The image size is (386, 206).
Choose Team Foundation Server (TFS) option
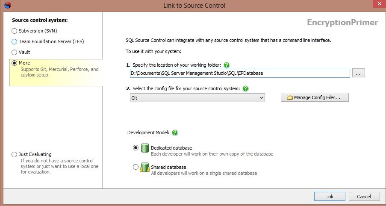click(x=15, y=42)
